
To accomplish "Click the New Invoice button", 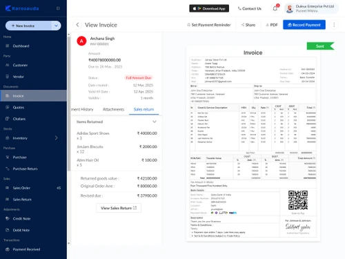I will tap(28, 26).
